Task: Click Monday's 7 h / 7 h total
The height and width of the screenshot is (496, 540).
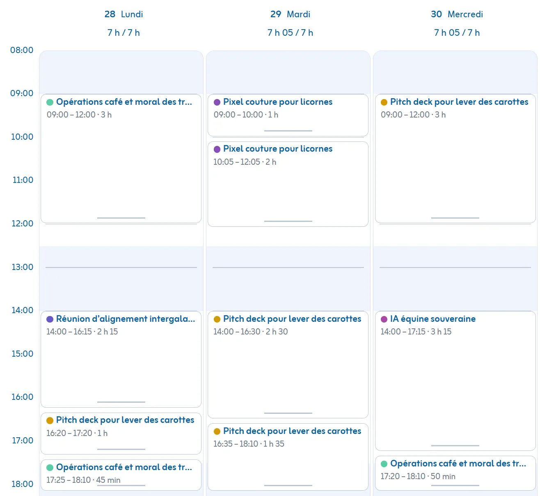Action: (x=124, y=33)
